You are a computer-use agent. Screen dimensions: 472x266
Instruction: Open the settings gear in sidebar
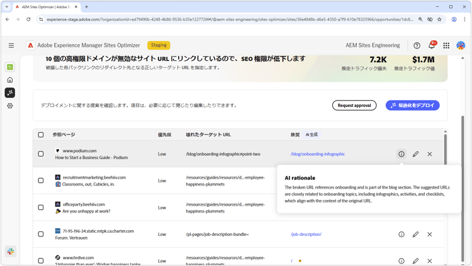point(10,106)
